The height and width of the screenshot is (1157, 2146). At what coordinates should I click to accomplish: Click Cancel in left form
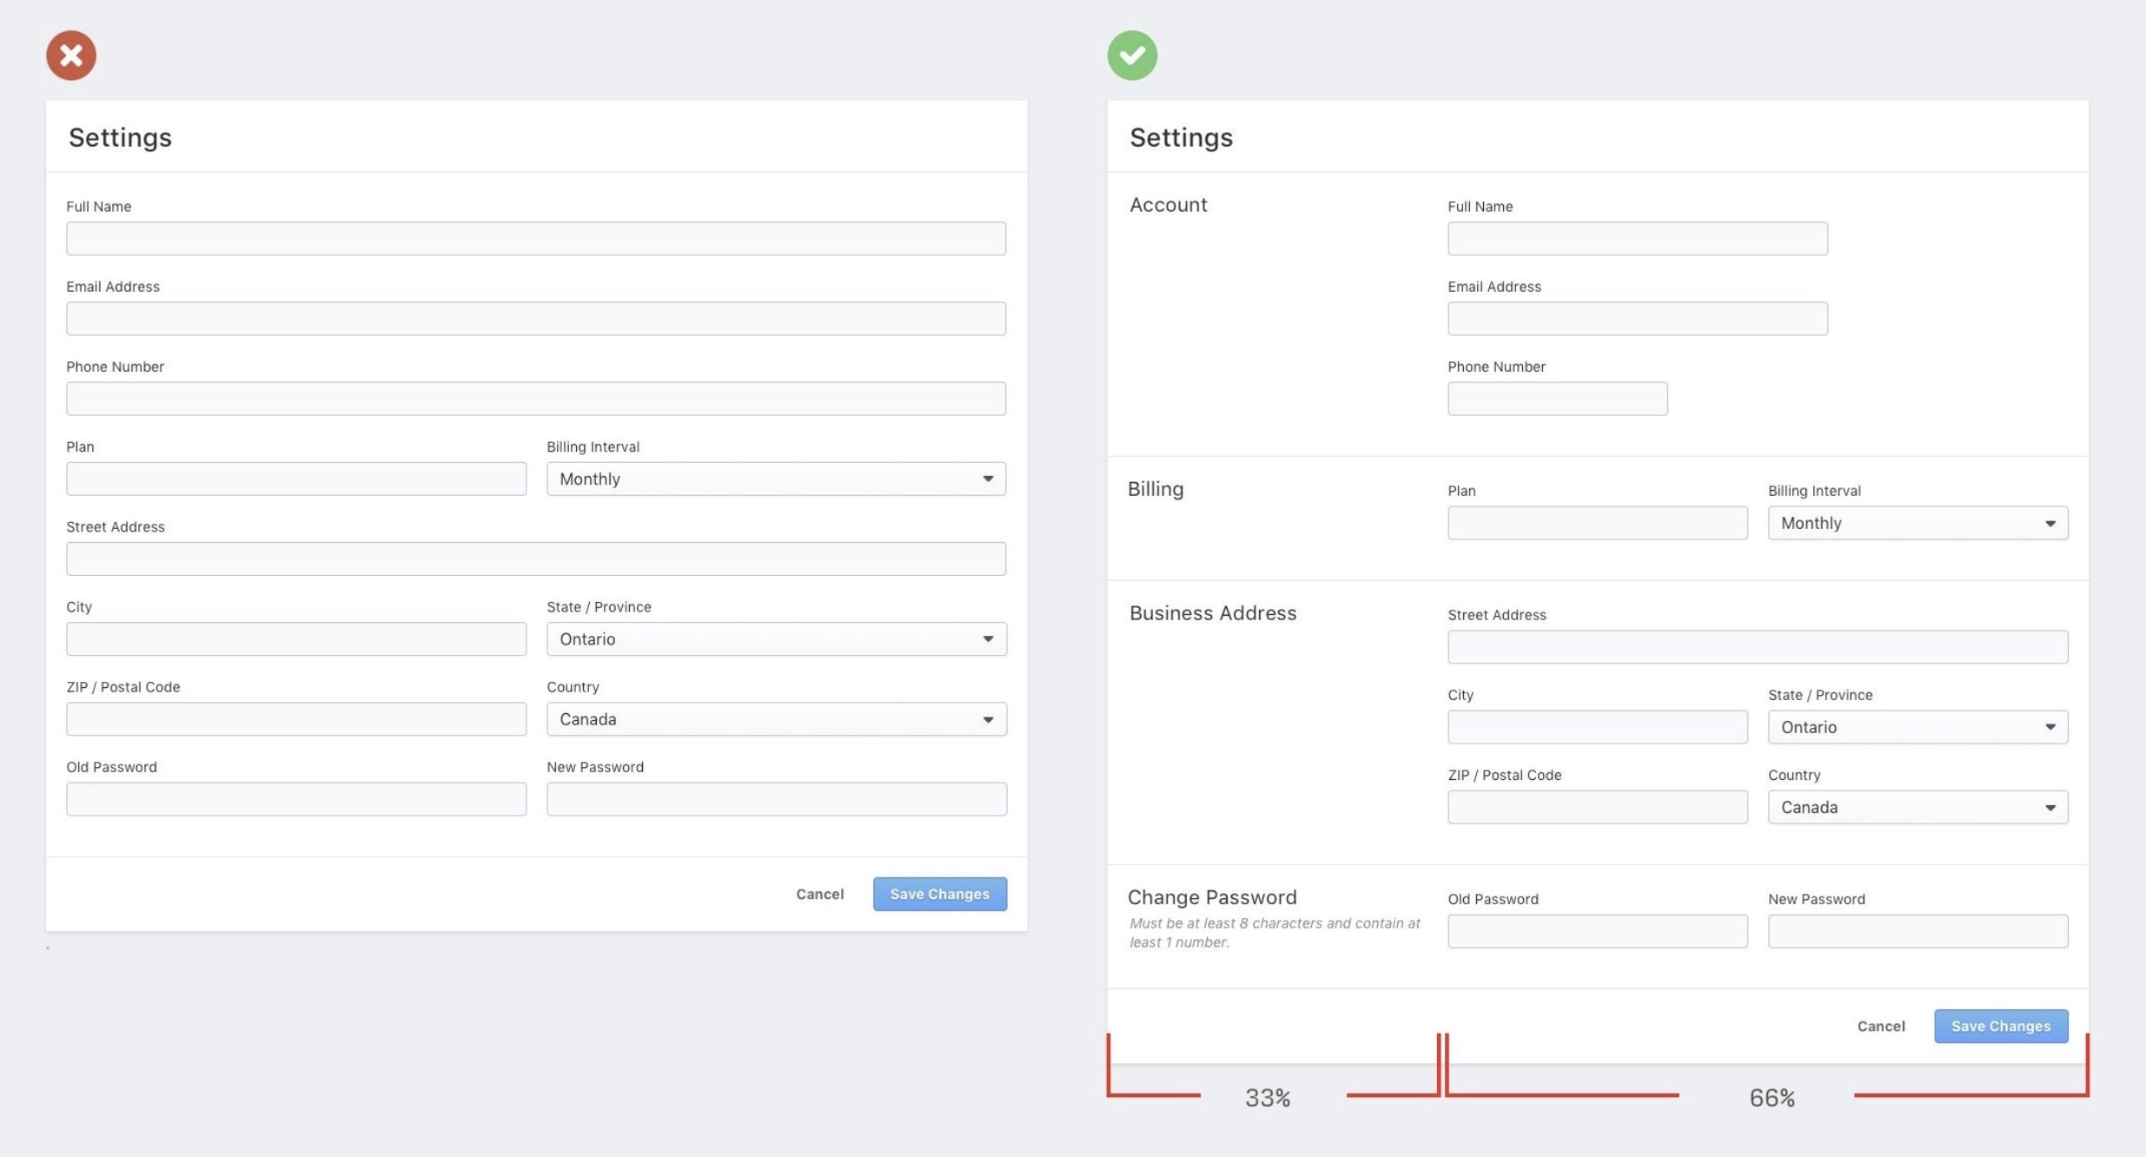(819, 894)
